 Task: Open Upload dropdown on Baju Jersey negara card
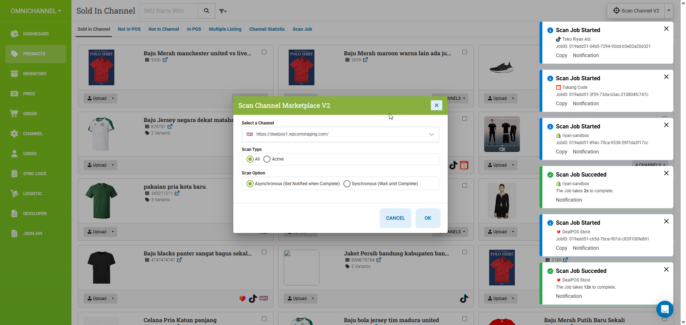(x=113, y=165)
